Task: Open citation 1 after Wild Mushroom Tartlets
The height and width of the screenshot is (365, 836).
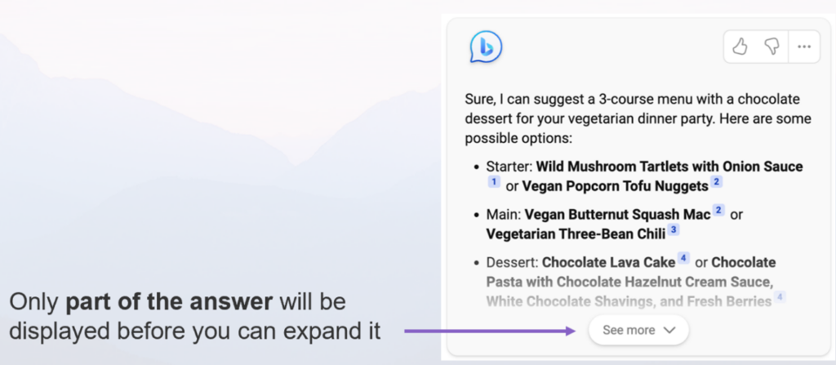Action: [x=494, y=181]
